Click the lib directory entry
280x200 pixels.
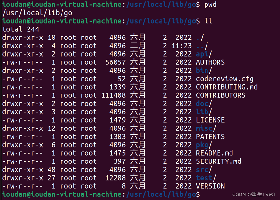click(202, 112)
